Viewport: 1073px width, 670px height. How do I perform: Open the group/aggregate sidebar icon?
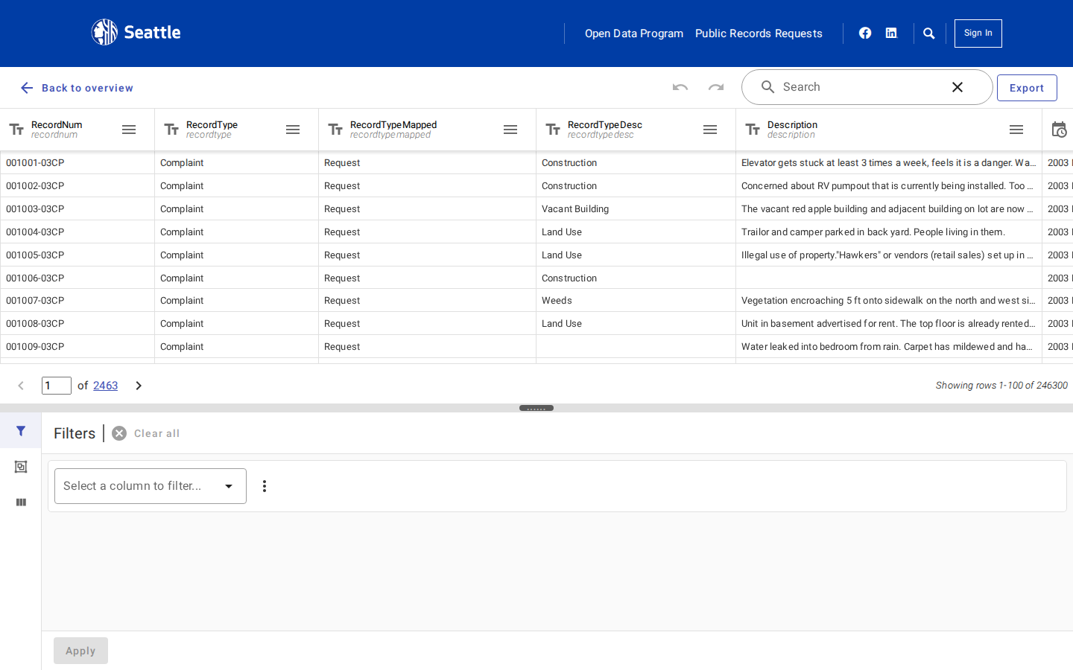pos(21,467)
